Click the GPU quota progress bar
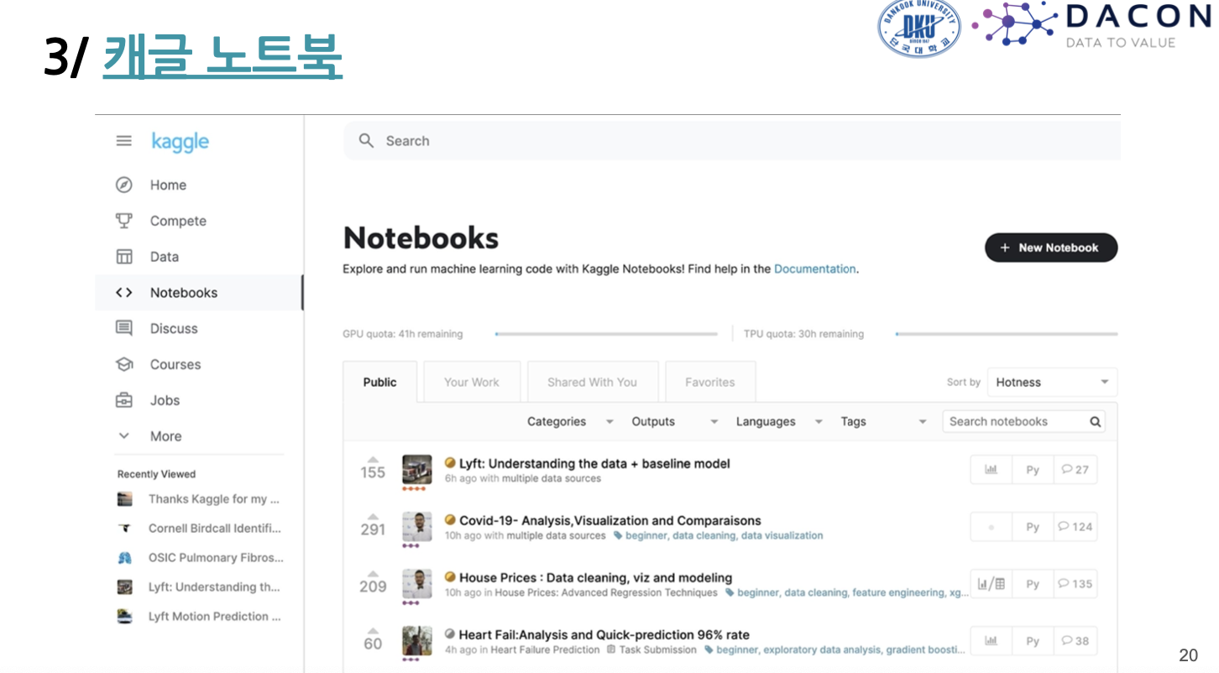Screen dimensions: 1219x673 click(606, 334)
